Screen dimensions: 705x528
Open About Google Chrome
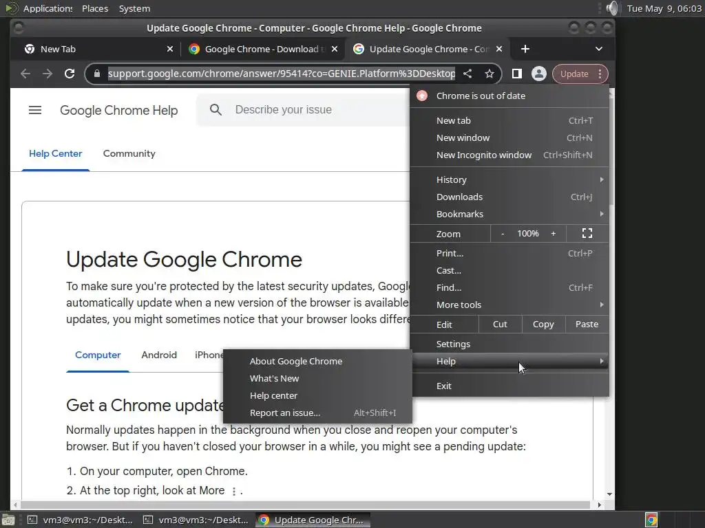pyautogui.click(x=318, y=361)
